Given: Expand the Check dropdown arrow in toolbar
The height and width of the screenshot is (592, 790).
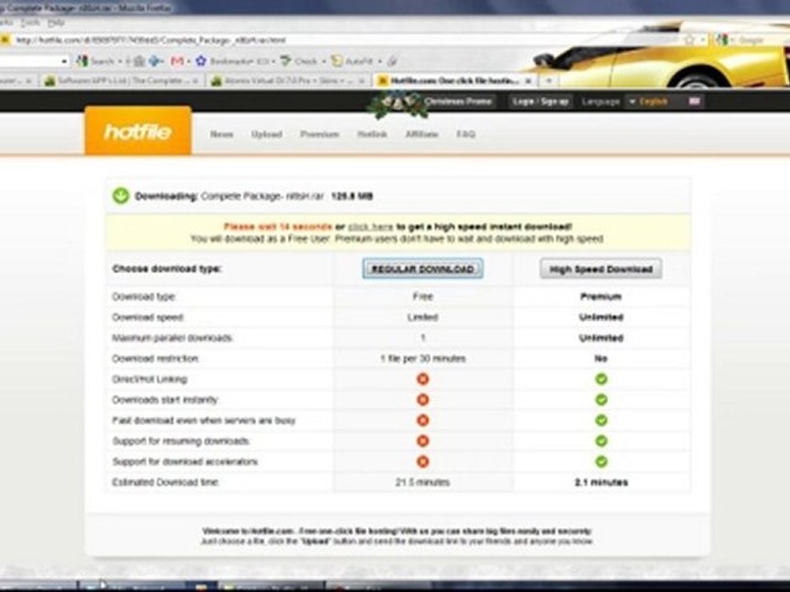Looking at the screenshot, I should [x=324, y=62].
